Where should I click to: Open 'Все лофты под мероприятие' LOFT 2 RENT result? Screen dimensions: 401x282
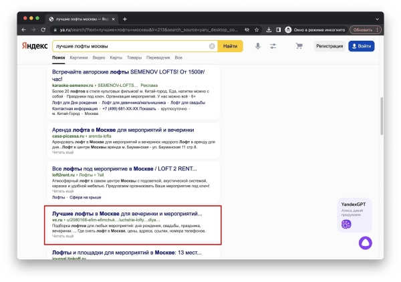pos(124,169)
